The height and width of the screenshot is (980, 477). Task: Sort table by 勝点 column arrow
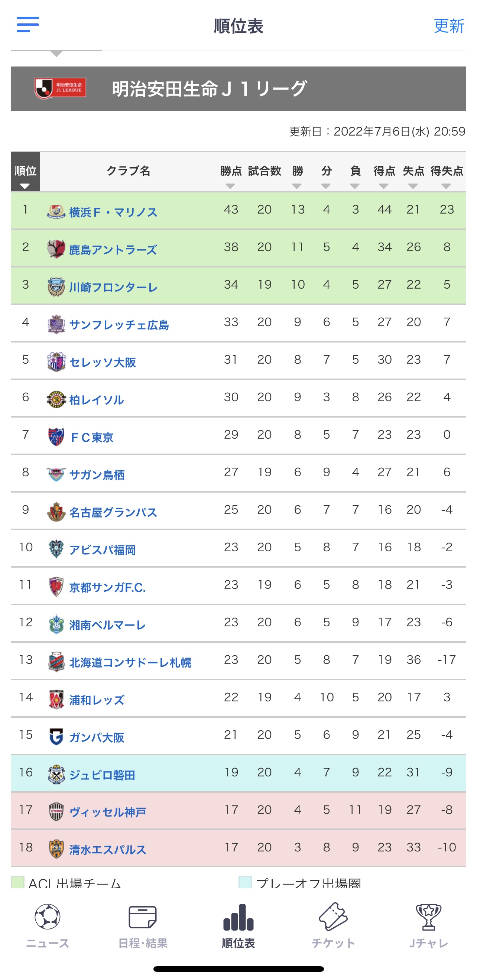[x=230, y=186]
